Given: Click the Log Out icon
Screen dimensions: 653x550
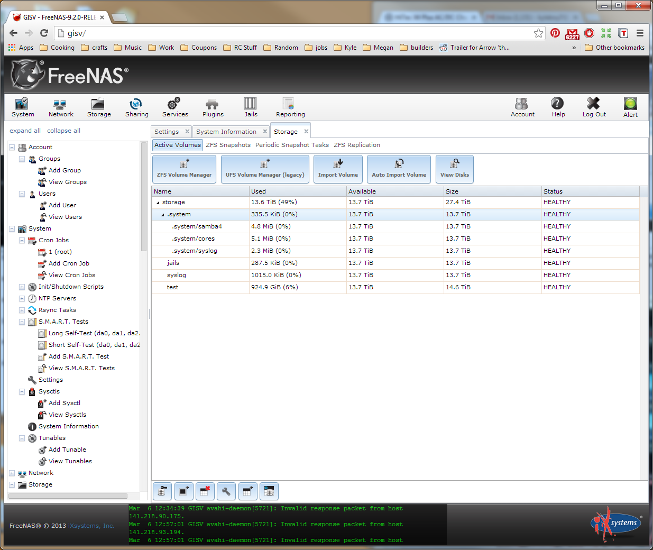Looking at the screenshot, I should [x=594, y=107].
